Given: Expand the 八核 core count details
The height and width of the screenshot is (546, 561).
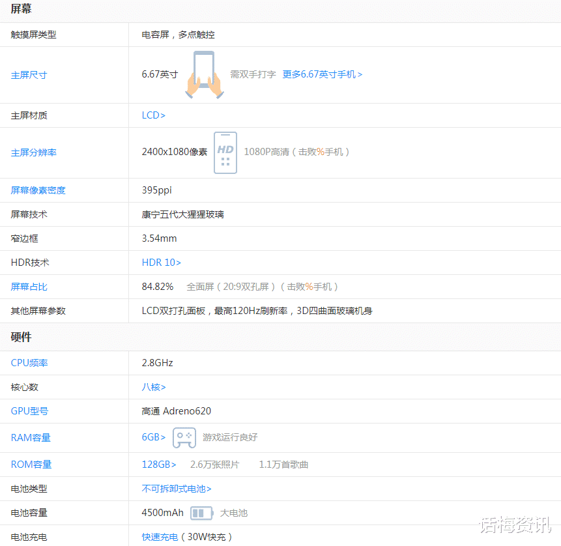Looking at the screenshot, I should pyautogui.click(x=153, y=387).
